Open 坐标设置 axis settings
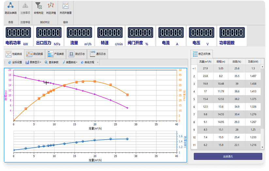The image size is (269, 171). tap(15, 62)
